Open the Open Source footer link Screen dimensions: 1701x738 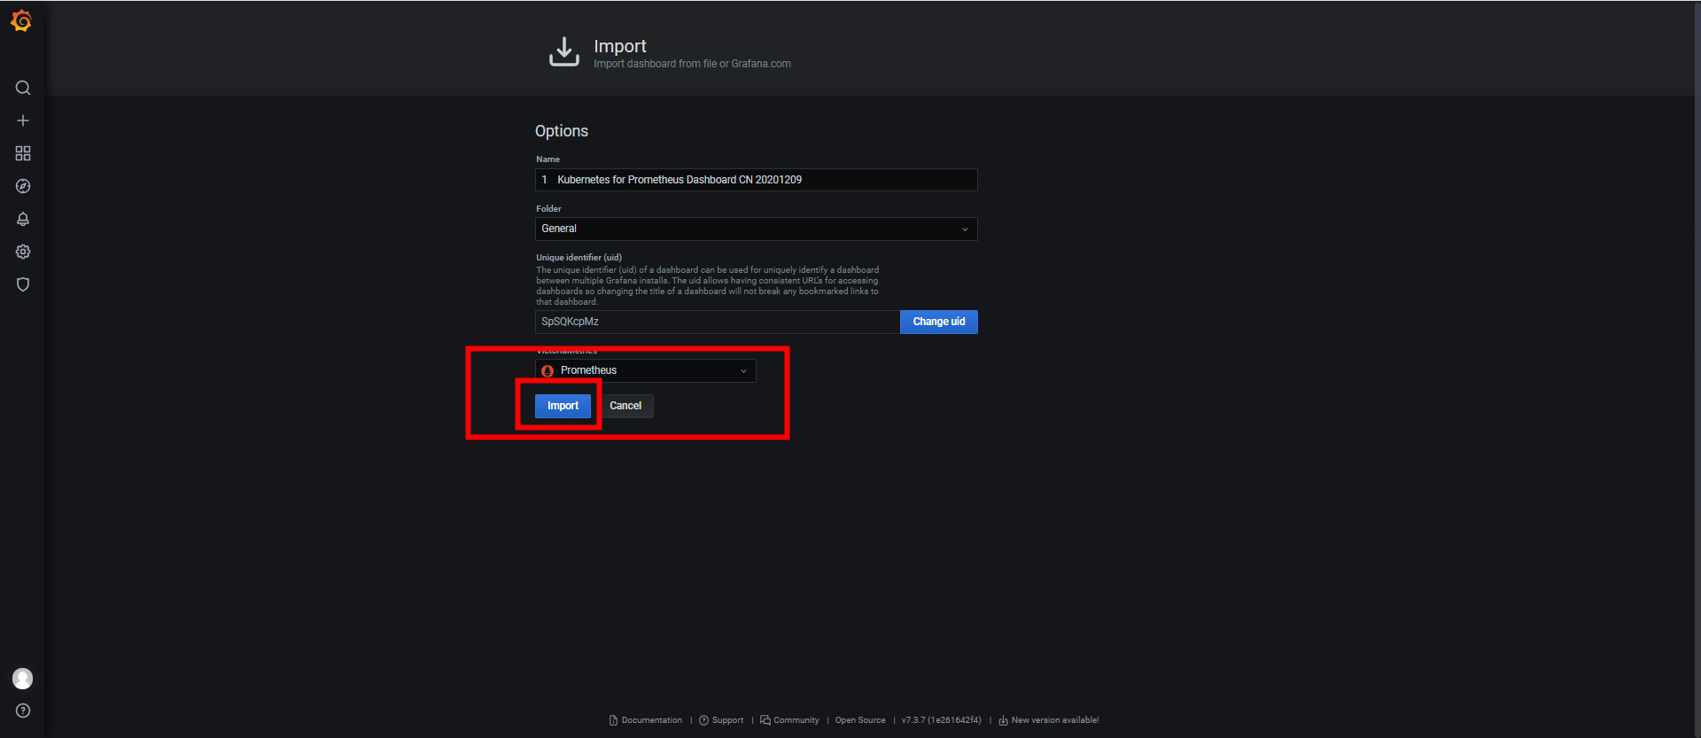click(860, 720)
